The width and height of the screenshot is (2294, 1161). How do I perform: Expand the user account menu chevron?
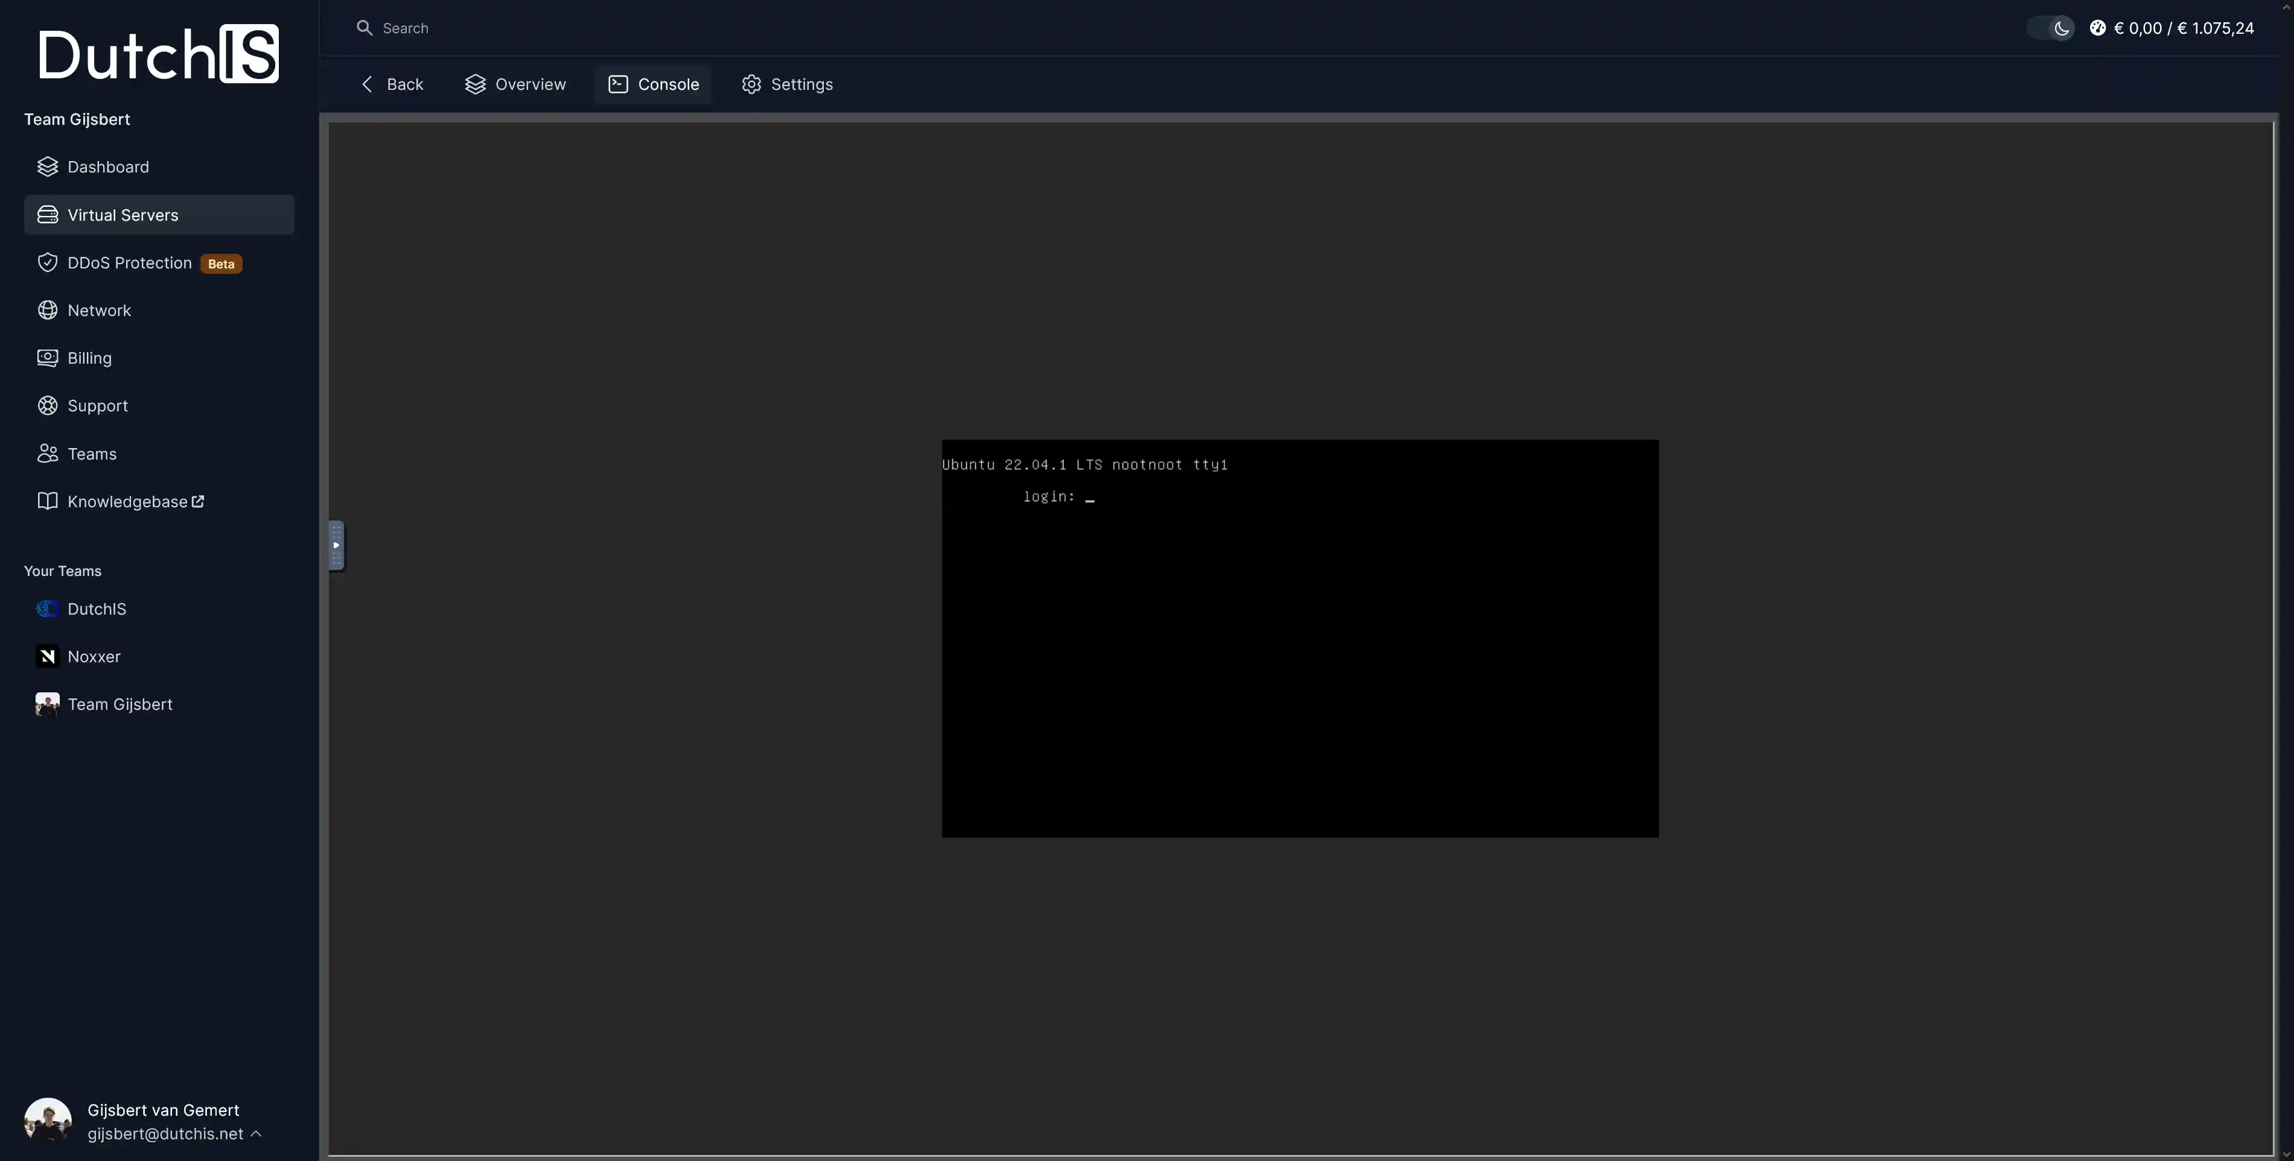pos(255,1133)
